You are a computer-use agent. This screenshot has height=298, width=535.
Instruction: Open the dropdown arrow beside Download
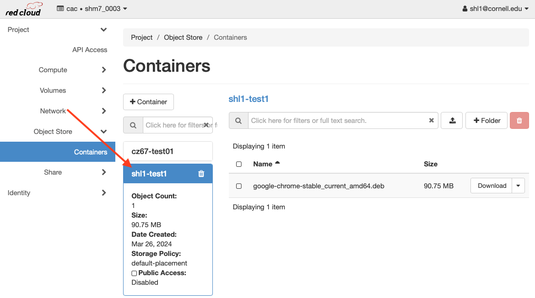coord(518,186)
